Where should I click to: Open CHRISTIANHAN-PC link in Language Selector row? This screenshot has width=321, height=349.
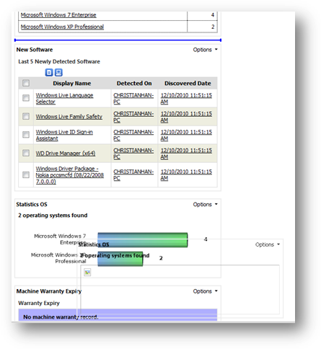point(133,99)
